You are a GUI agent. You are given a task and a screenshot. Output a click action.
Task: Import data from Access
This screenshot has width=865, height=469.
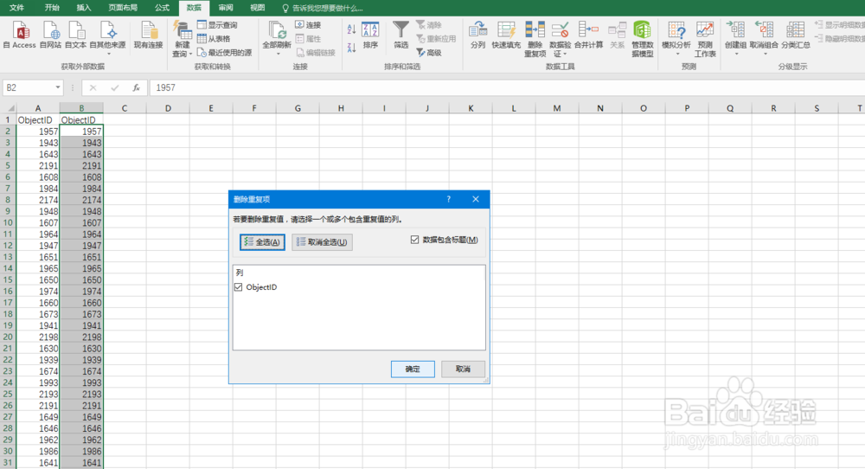pyautogui.click(x=21, y=35)
